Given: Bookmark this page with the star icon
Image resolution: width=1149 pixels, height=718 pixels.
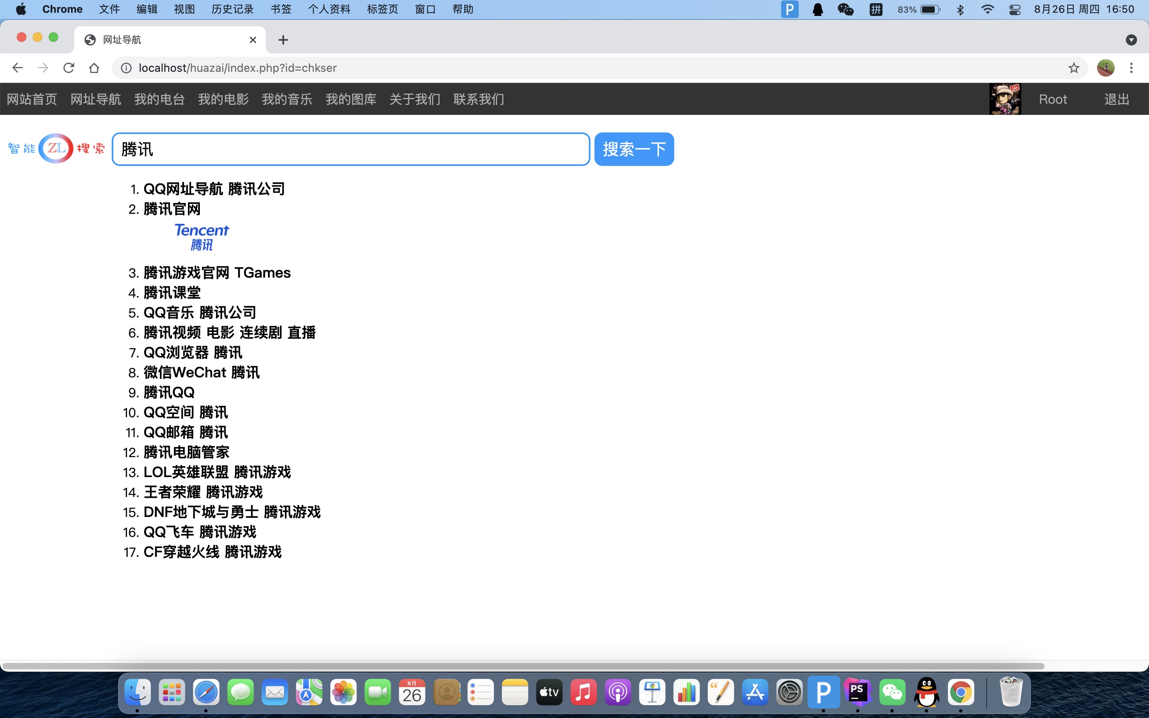Looking at the screenshot, I should pyautogui.click(x=1074, y=68).
